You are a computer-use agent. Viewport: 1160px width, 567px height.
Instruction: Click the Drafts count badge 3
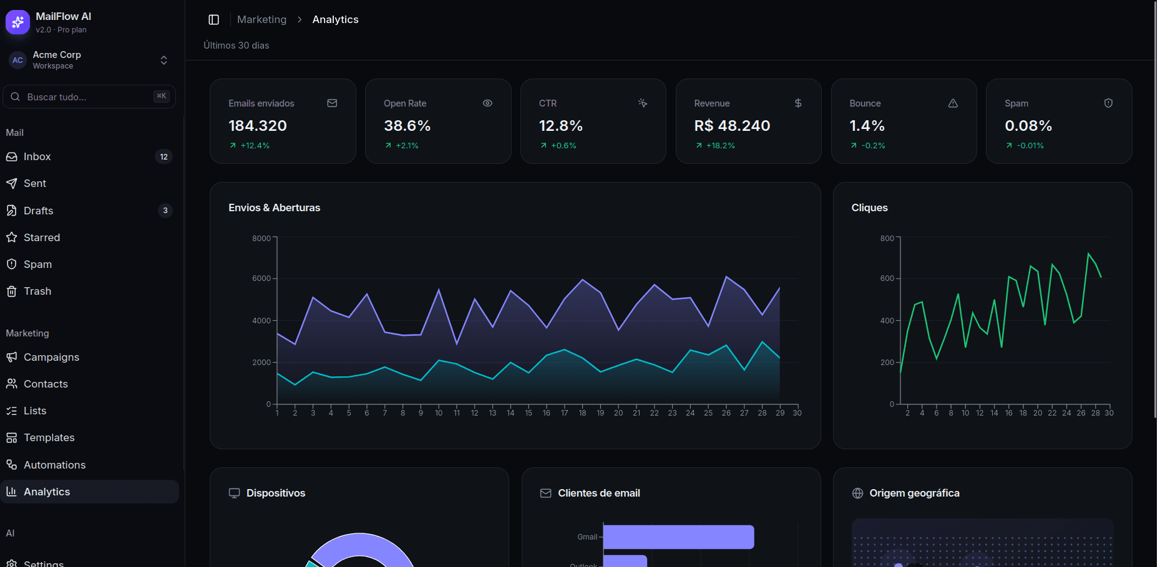[165, 211]
